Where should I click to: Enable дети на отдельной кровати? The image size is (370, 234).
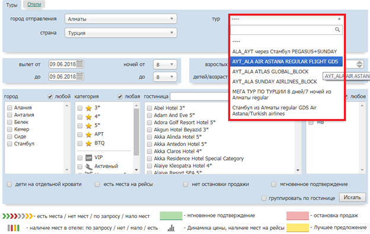point(9,184)
